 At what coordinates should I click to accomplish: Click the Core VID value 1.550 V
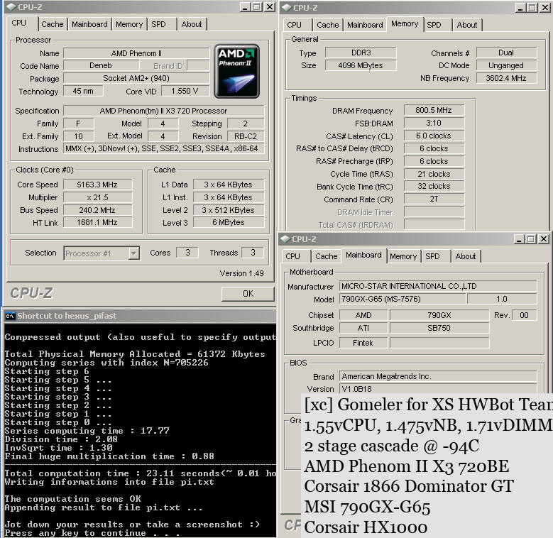point(185,92)
